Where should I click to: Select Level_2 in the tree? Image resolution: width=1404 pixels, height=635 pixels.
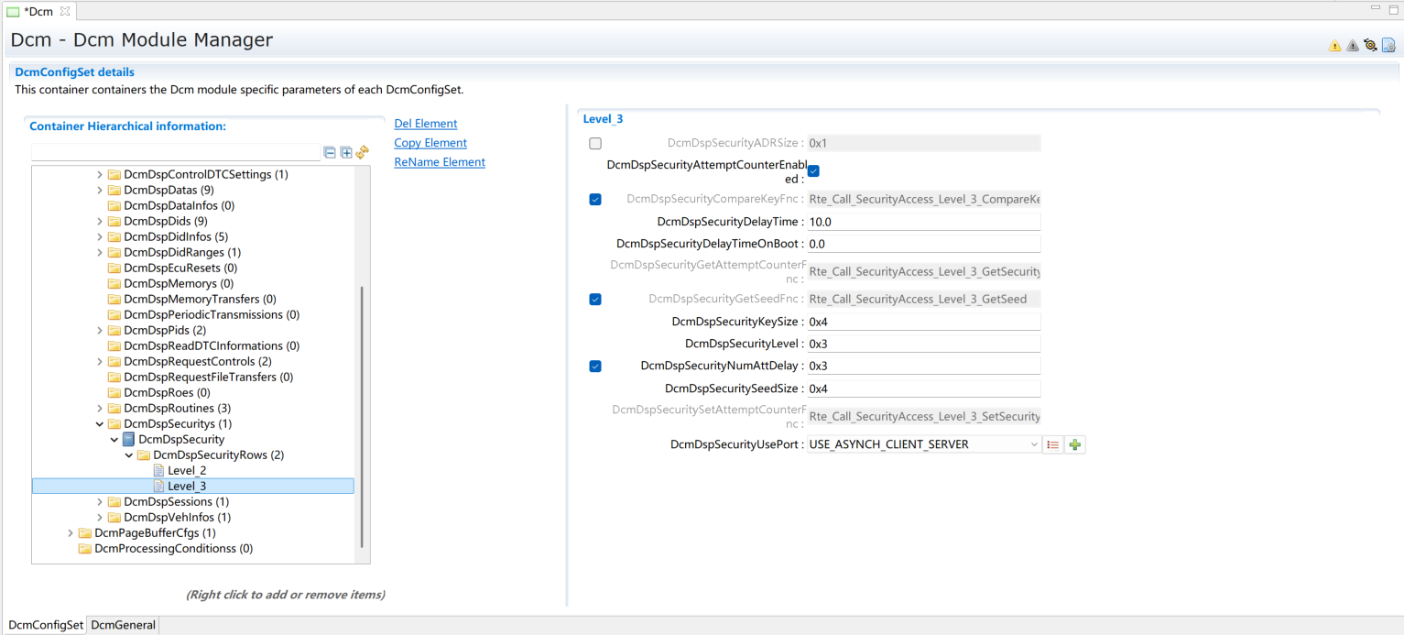pyautogui.click(x=187, y=471)
